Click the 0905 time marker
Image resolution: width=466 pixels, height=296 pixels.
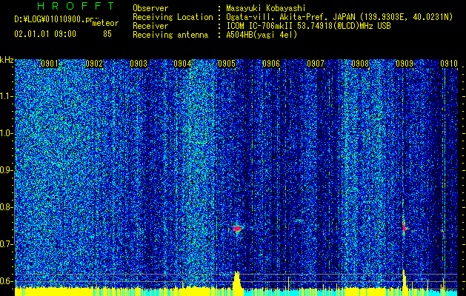tap(227, 64)
